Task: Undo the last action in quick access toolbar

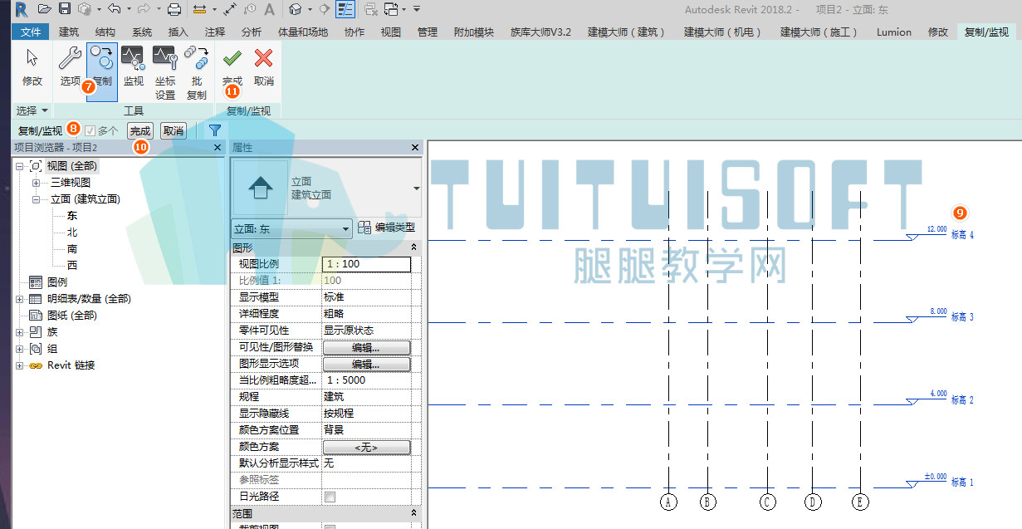Action: click(x=114, y=9)
